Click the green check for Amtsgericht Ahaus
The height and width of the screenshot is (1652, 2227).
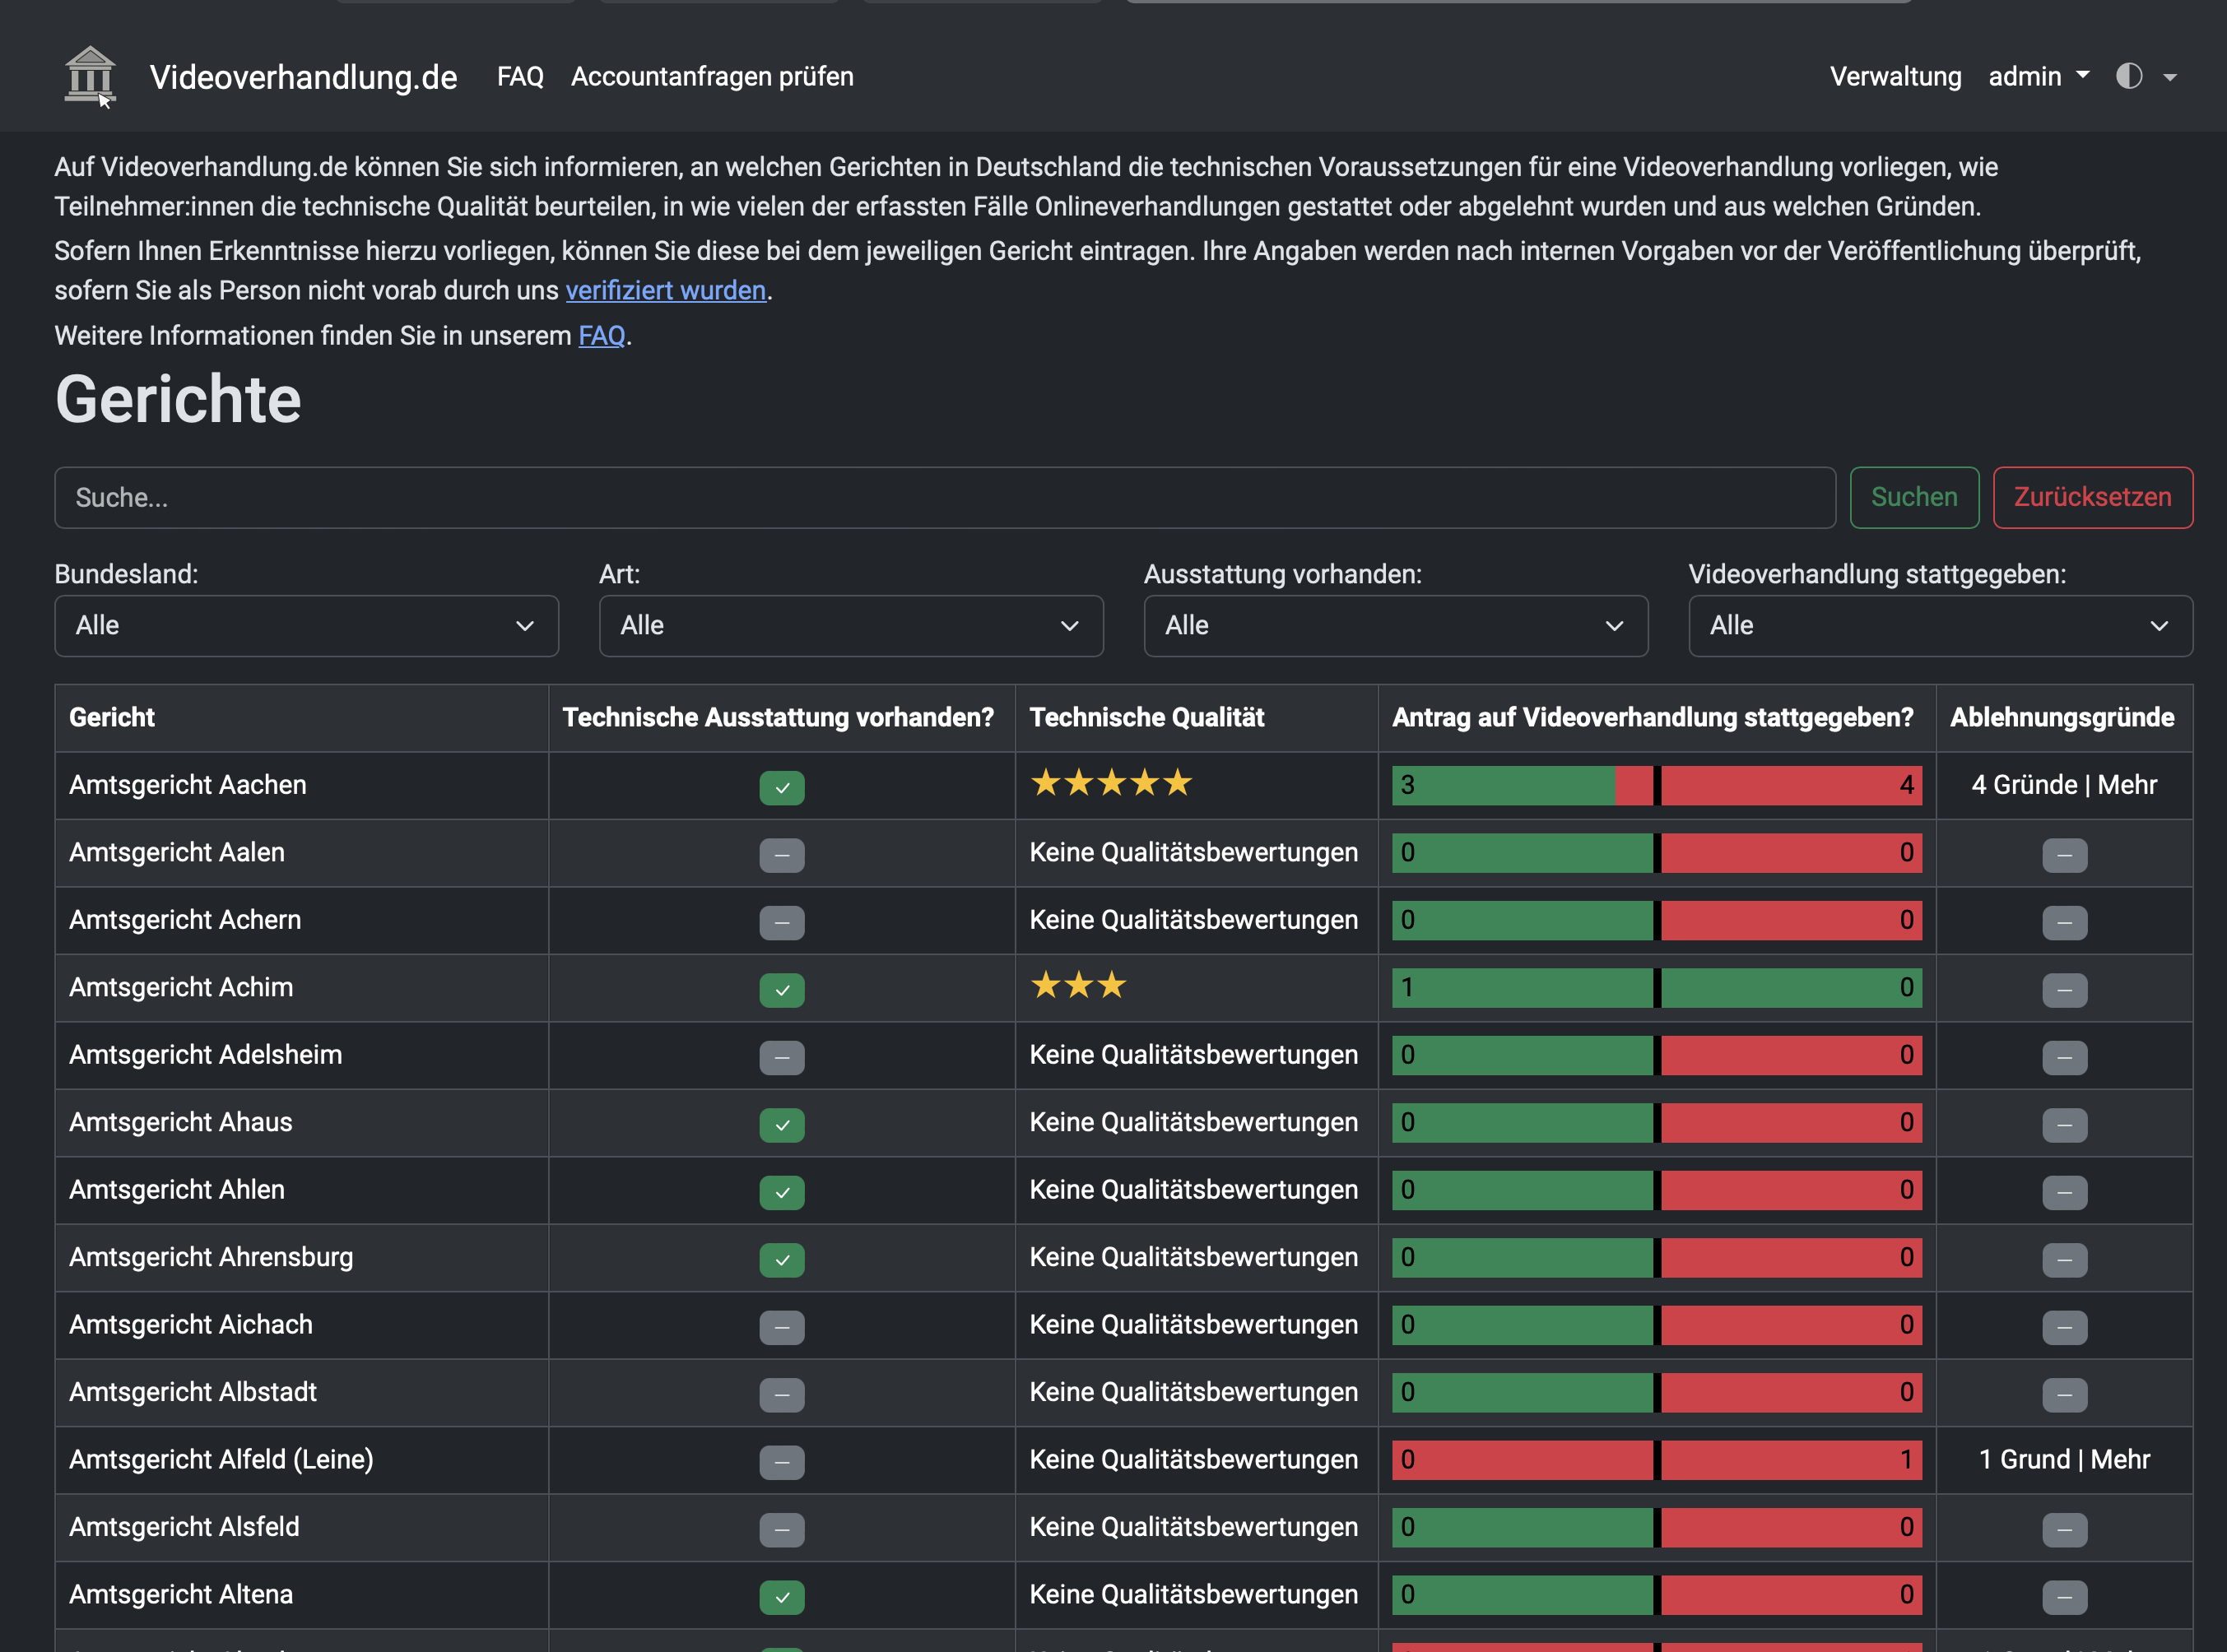tap(783, 1125)
